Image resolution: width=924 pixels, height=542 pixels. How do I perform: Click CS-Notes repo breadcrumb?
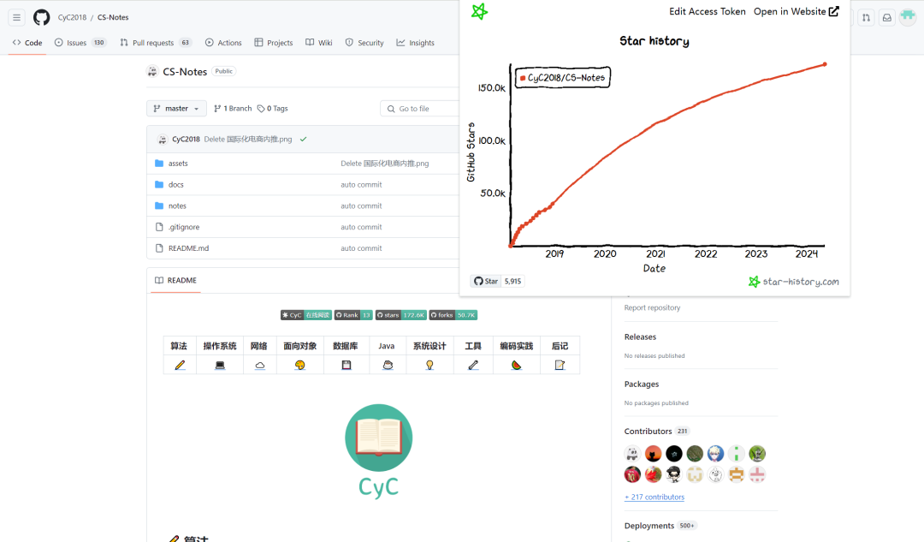point(113,17)
